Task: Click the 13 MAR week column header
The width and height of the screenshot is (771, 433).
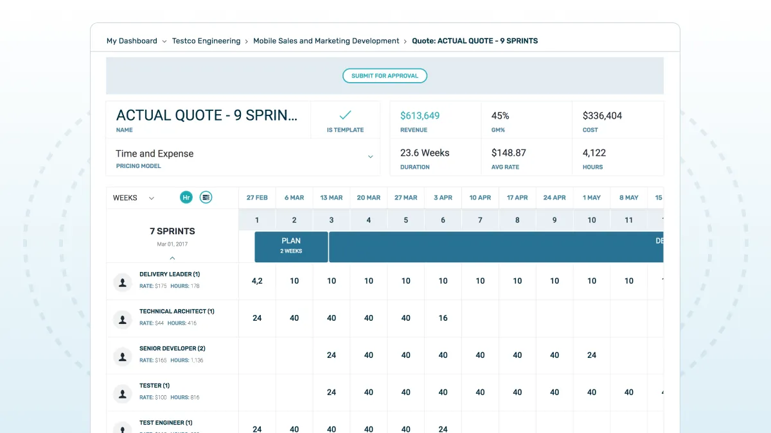Action: click(x=332, y=198)
